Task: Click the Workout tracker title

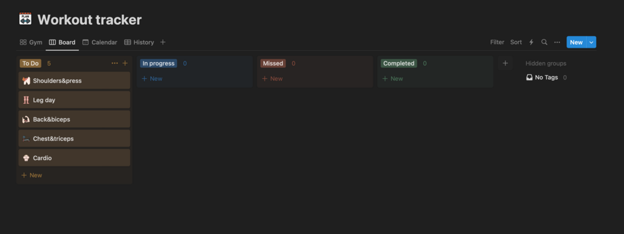Action: pos(89,19)
